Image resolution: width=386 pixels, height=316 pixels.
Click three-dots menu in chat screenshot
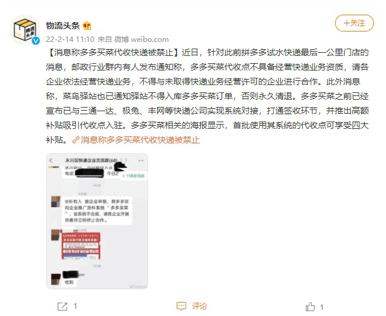(141, 160)
